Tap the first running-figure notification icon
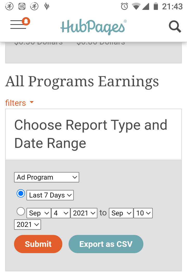Viewport: 187px width, 276px height. point(9,6)
